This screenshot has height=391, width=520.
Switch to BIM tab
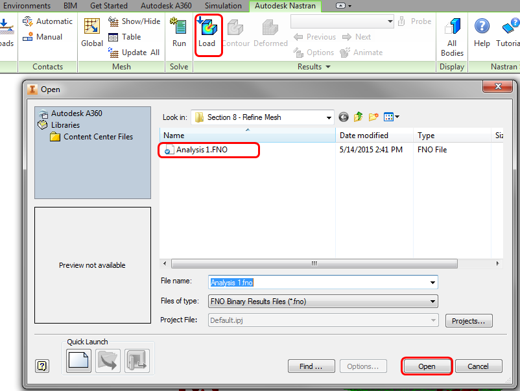[x=70, y=6]
